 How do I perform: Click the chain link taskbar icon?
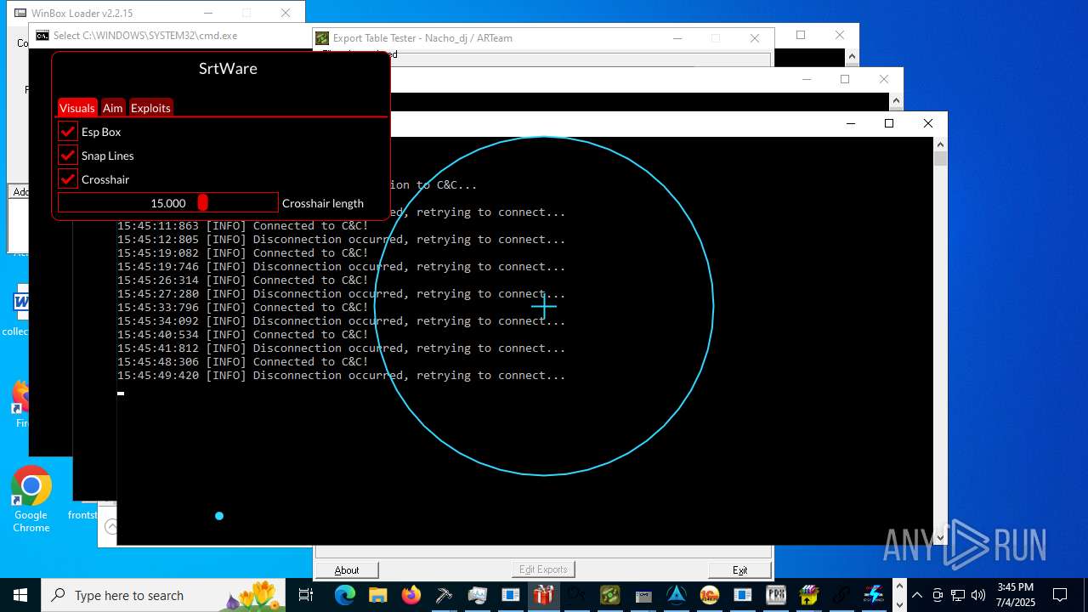pyautogui.click(x=841, y=595)
